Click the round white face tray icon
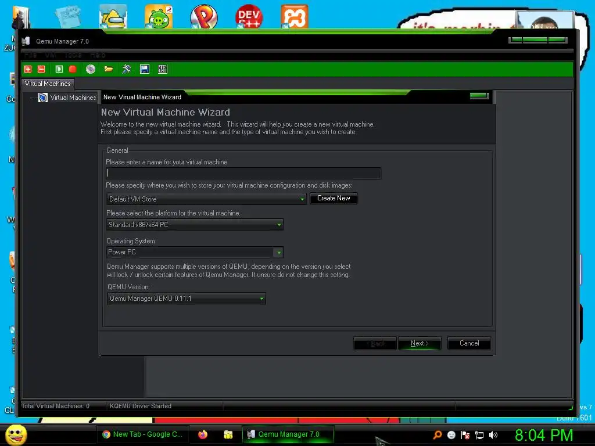The height and width of the screenshot is (446, 595). 451,434
